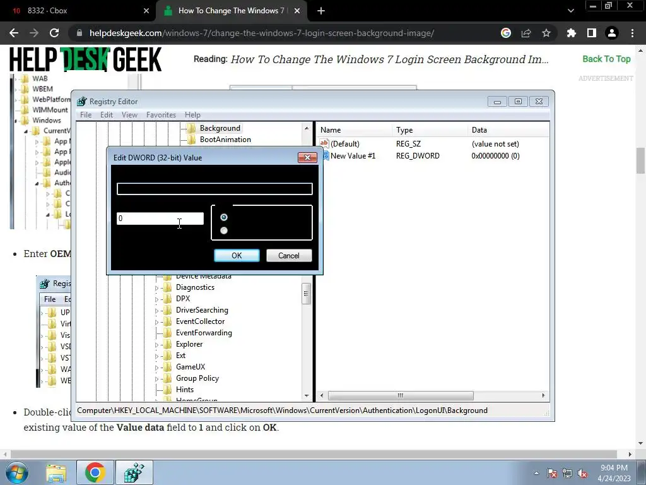646x485 pixels.
Task: Select the Hints key
Action: click(185, 390)
